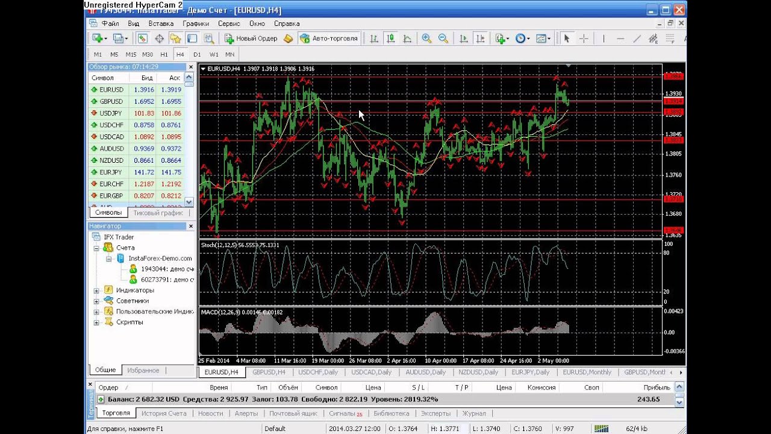Open the profiles dropdown arrow
The height and width of the screenshot is (434, 771).
[x=125, y=39]
